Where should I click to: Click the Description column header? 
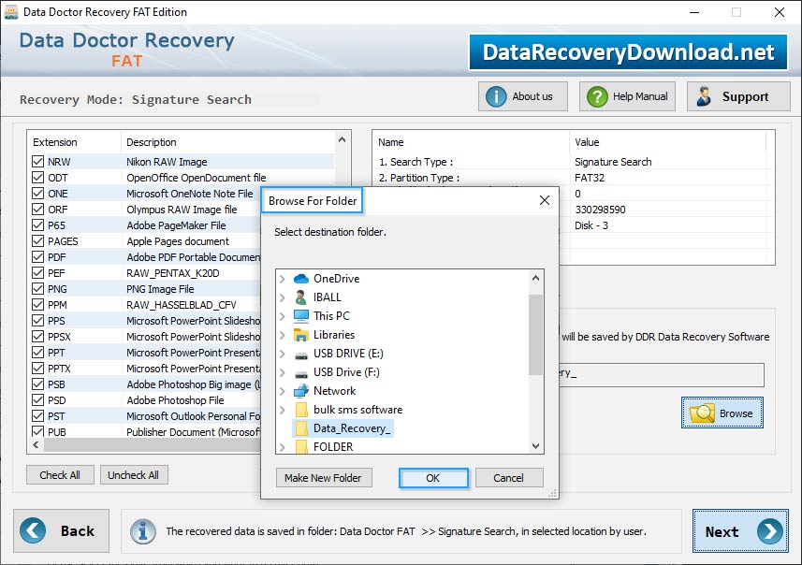(227, 142)
